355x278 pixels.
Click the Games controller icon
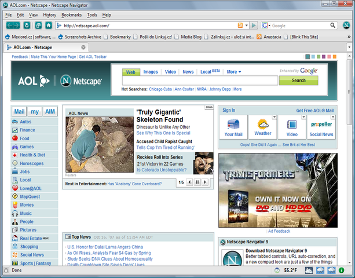coord(15,147)
